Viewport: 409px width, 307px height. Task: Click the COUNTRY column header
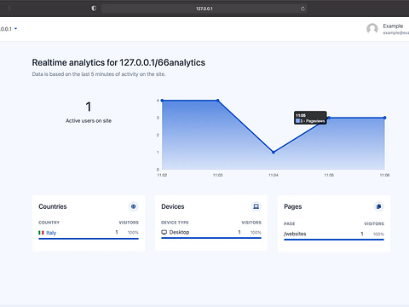tap(49, 223)
